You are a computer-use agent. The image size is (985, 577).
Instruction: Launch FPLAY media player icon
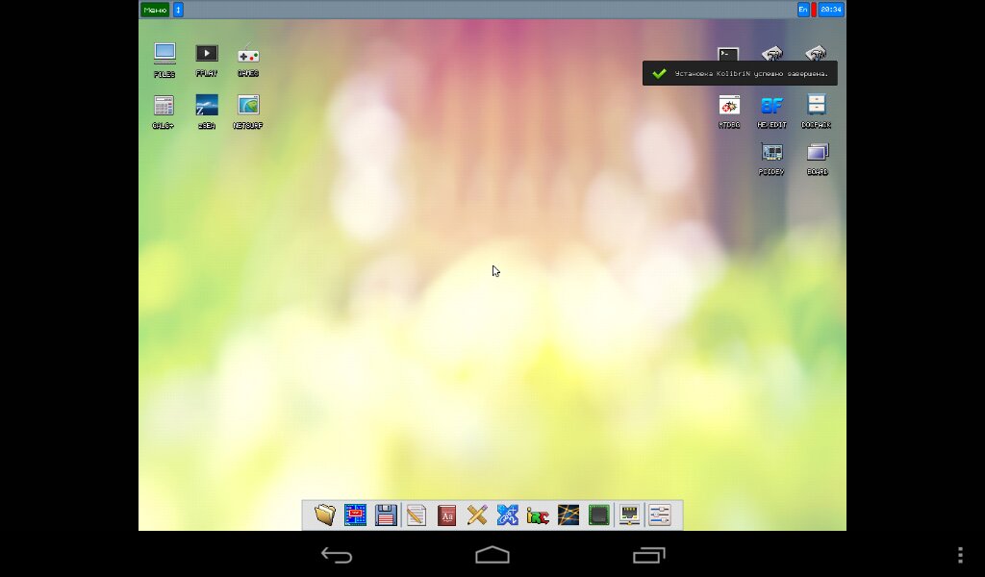(x=207, y=55)
